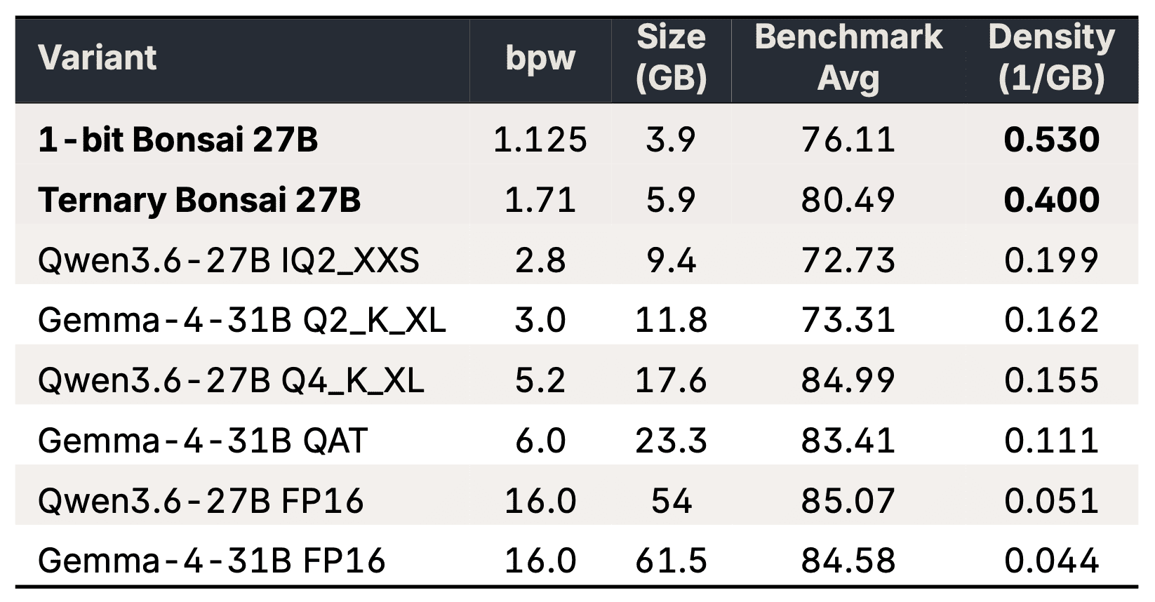Click the Ternary Bonsai 27B row label

click(x=199, y=200)
